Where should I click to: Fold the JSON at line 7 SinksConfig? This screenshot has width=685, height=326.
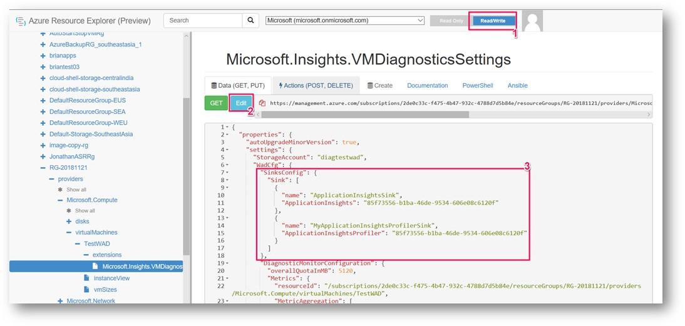coord(228,172)
